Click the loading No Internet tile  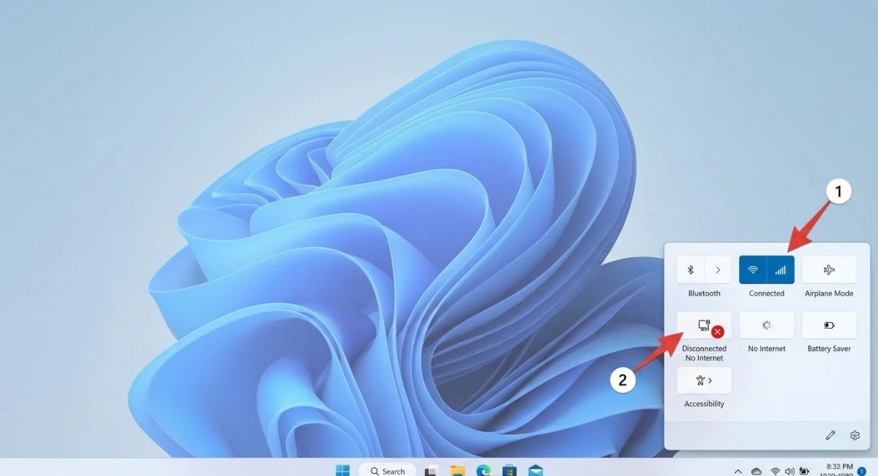(x=767, y=325)
